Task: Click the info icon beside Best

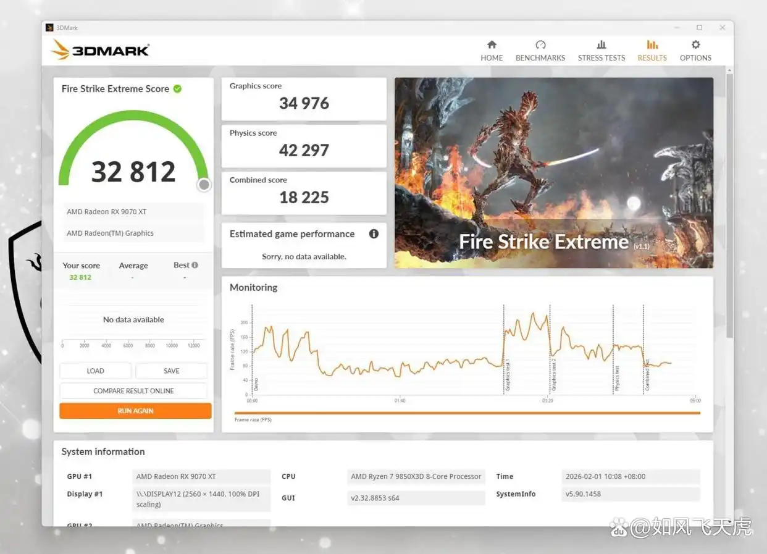Action: tap(195, 265)
